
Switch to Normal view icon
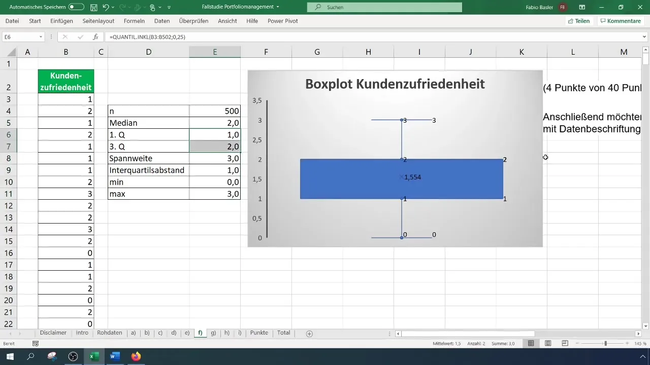point(531,344)
